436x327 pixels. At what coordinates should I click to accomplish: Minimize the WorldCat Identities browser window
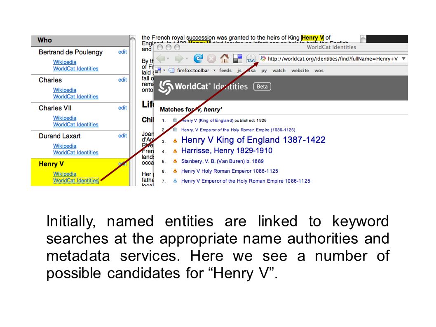coord(168,47)
